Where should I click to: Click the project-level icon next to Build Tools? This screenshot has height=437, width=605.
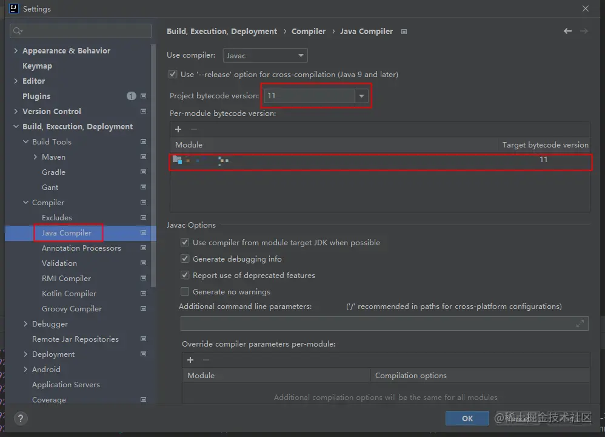[143, 142]
